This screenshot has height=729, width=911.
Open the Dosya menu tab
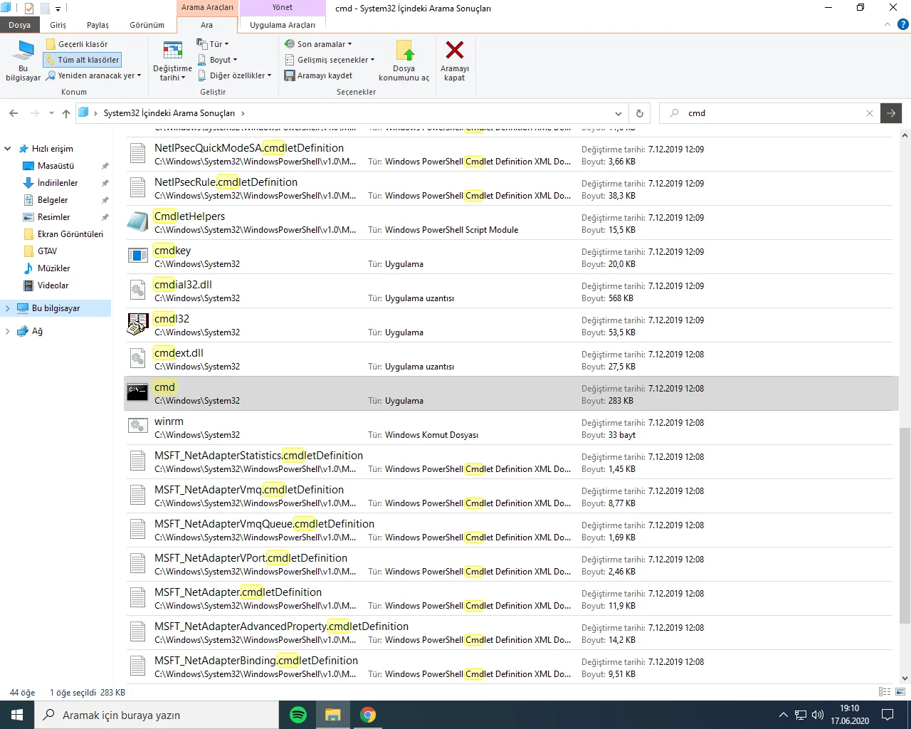(20, 25)
